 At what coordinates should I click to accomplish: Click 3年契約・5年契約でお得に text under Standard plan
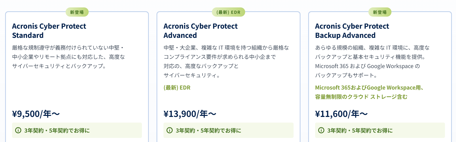coord(57,130)
